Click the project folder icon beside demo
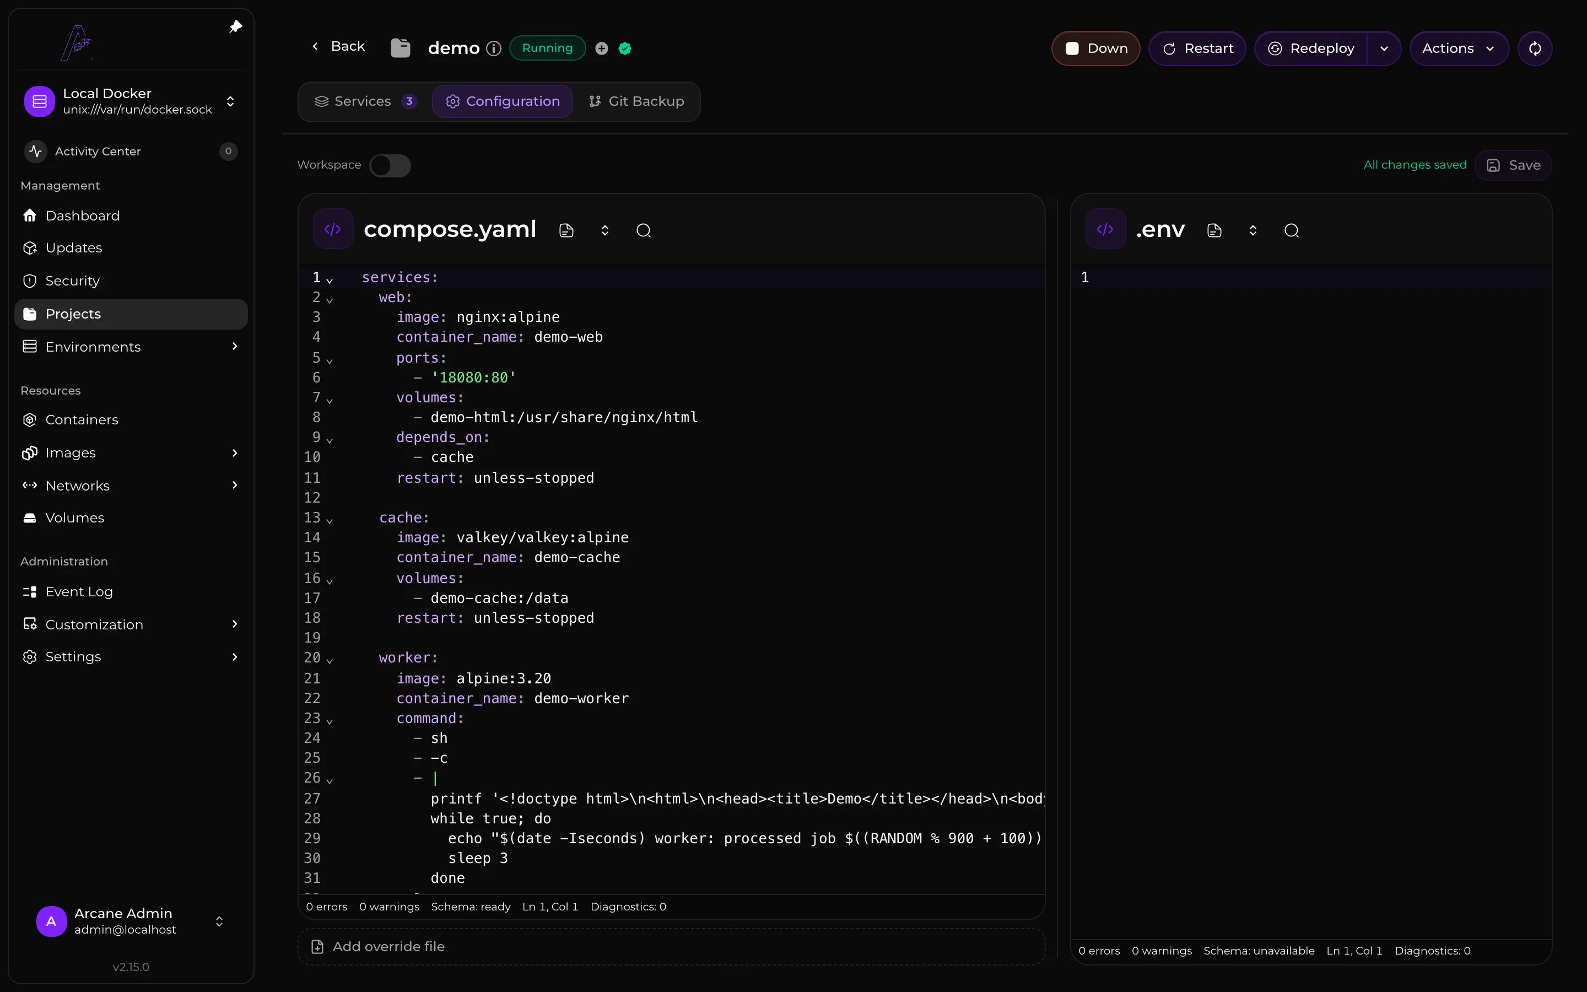The width and height of the screenshot is (1587, 992). tap(400, 48)
